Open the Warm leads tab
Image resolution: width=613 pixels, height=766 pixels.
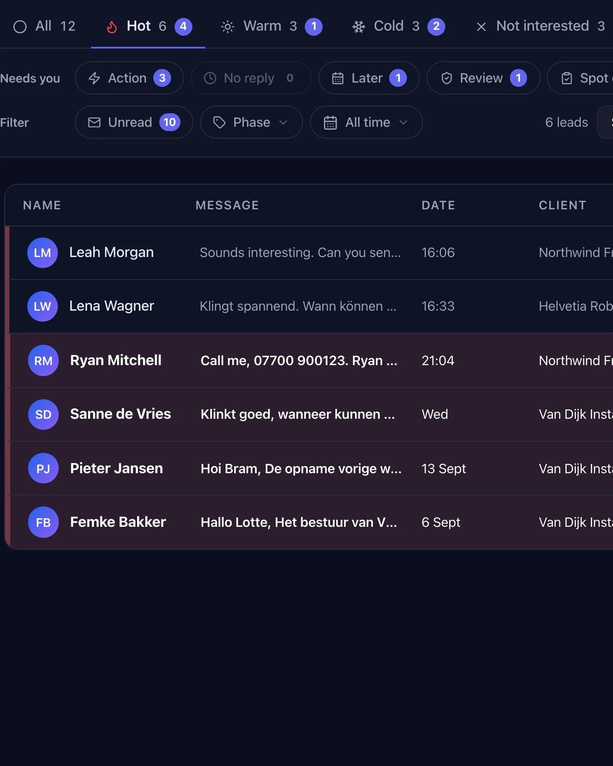(272, 26)
